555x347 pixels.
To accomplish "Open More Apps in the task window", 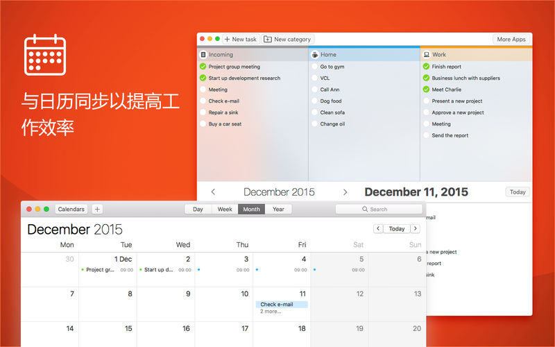I will [x=511, y=39].
